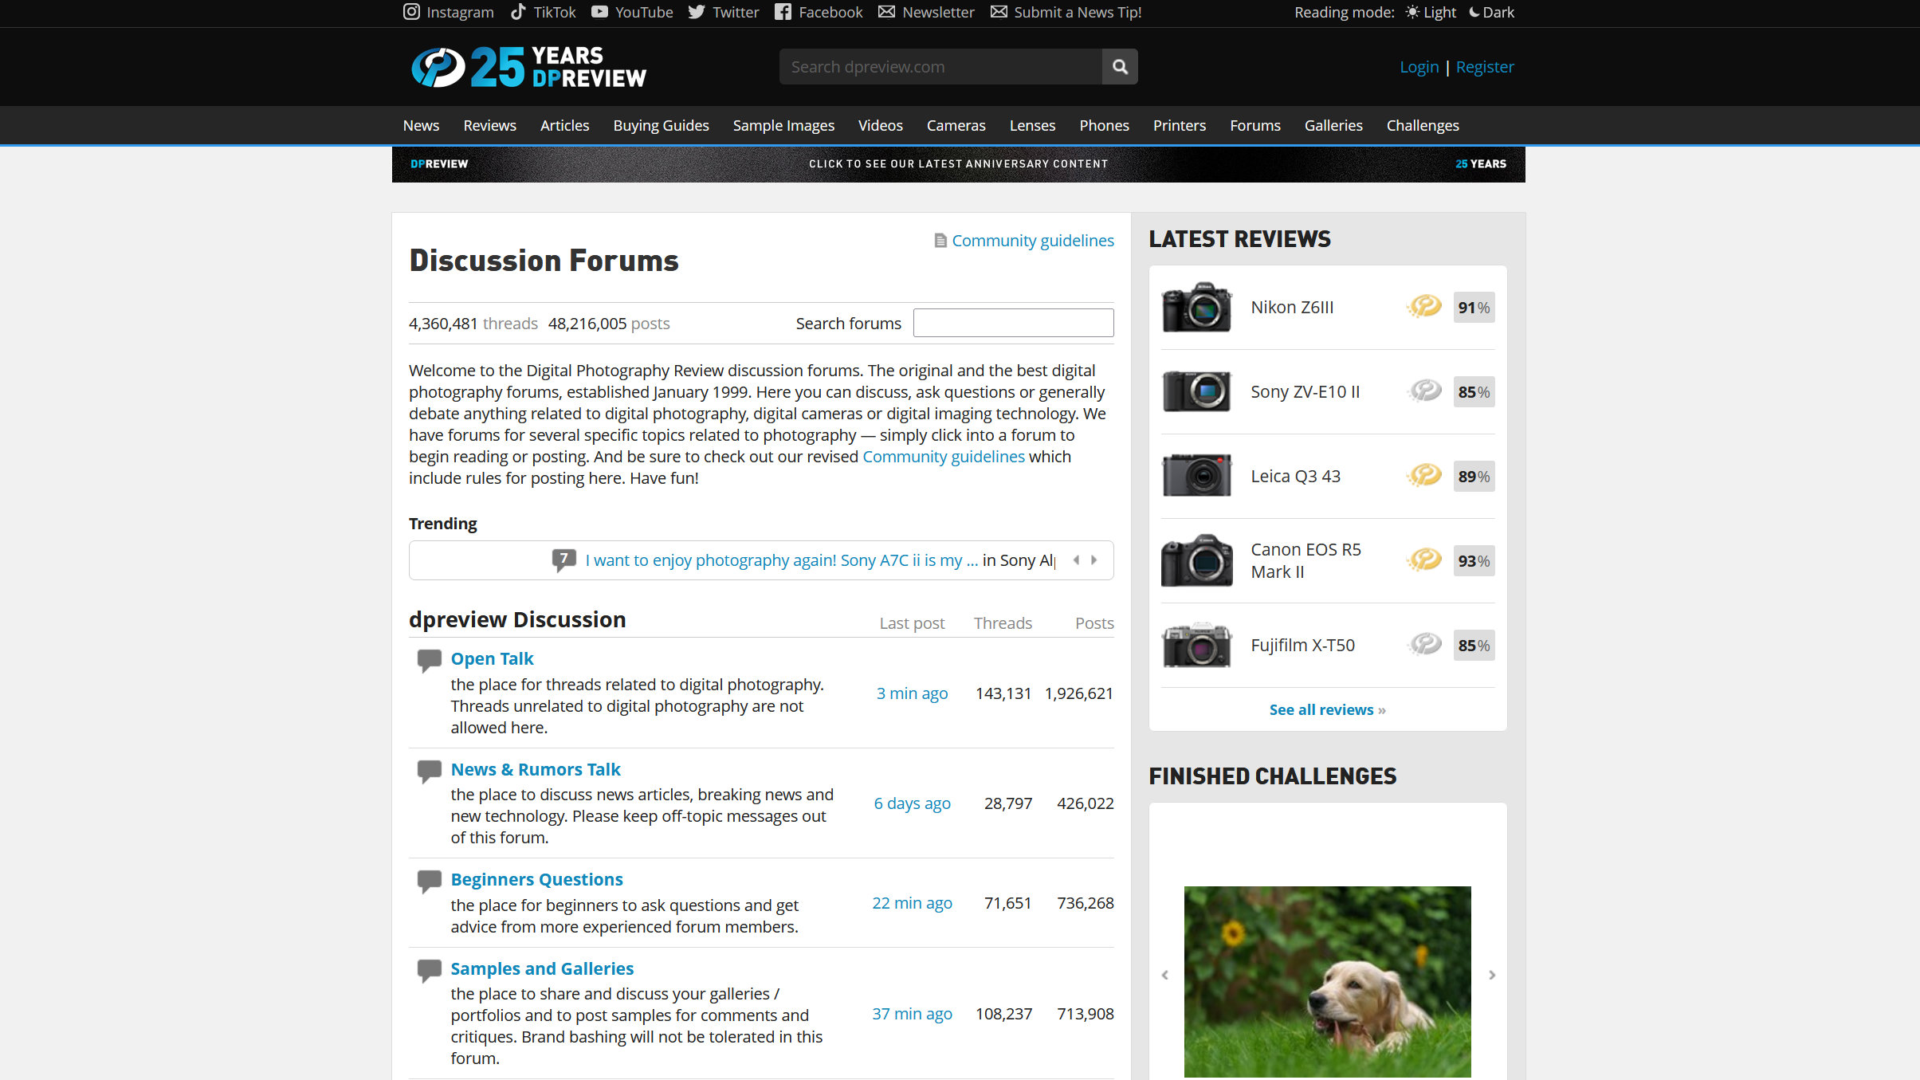Open the Twitter bird icon link
This screenshot has width=1920, height=1080.
[697, 12]
